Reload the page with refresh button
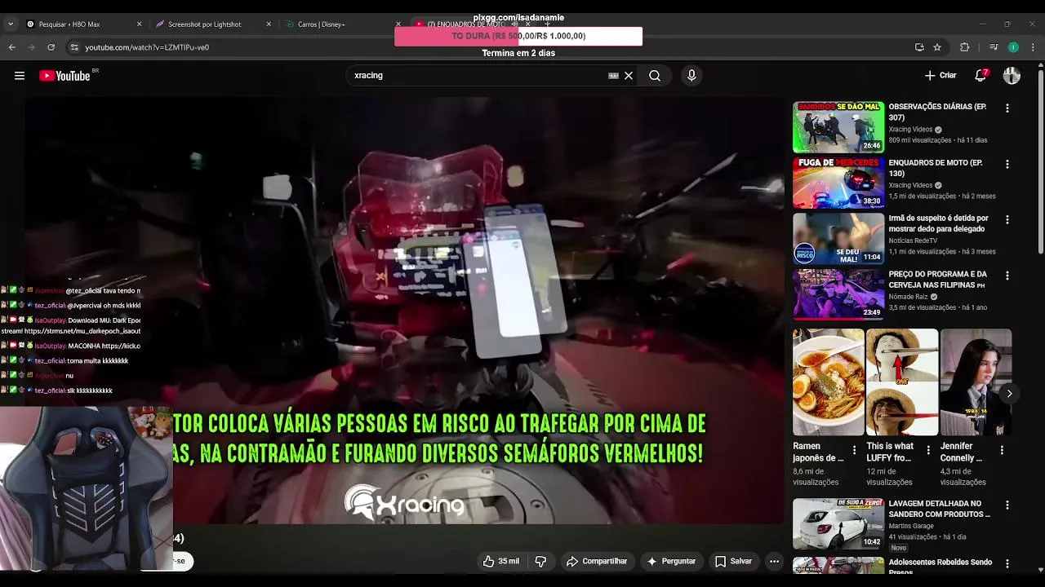1045x587 pixels. (x=51, y=47)
